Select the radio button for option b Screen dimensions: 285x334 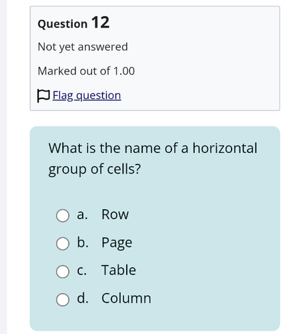[63, 244]
